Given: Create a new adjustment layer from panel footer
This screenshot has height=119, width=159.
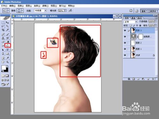Looking at the screenshot, I should pos(143,79).
